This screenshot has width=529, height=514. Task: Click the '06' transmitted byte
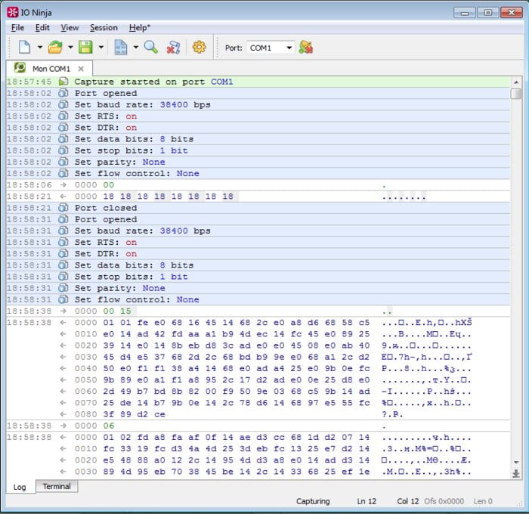click(109, 426)
